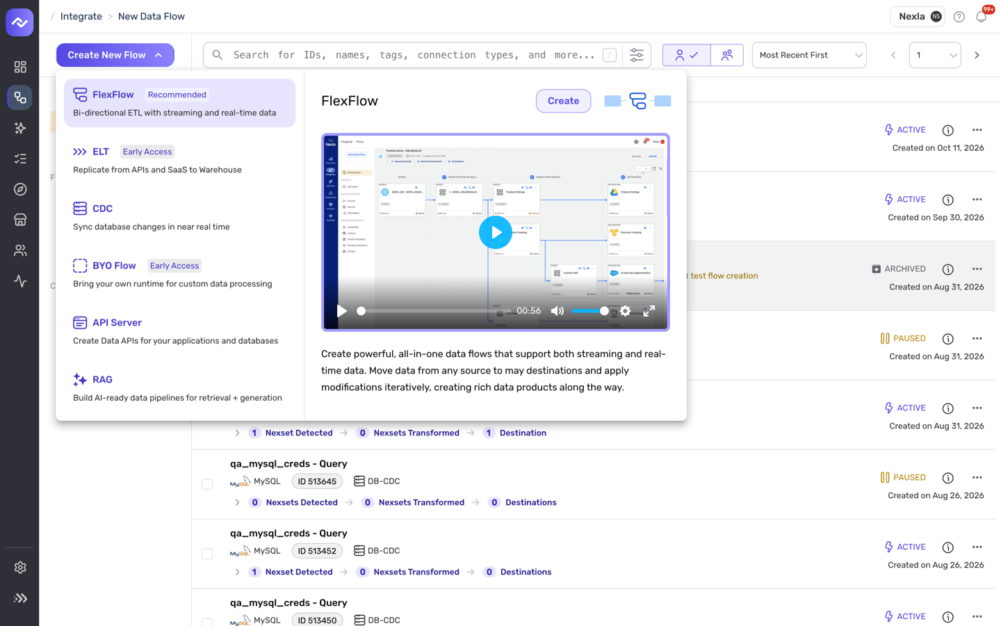Select the CDC flow type
Screen dimensions: 1001x626
tap(179, 217)
